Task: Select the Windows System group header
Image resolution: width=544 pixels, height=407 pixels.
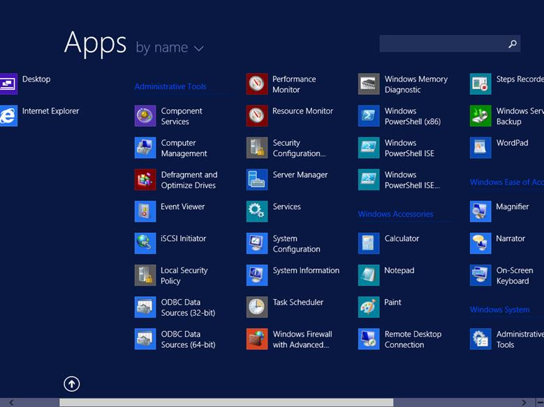Action: [499, 309]
